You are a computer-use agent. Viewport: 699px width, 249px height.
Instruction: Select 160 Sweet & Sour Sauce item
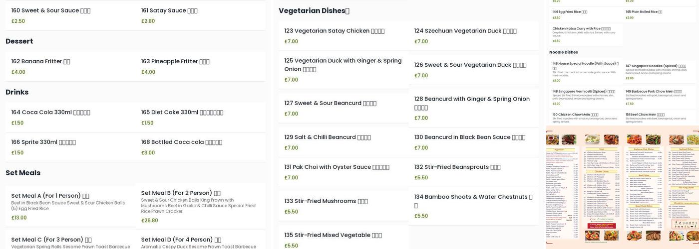50,10
